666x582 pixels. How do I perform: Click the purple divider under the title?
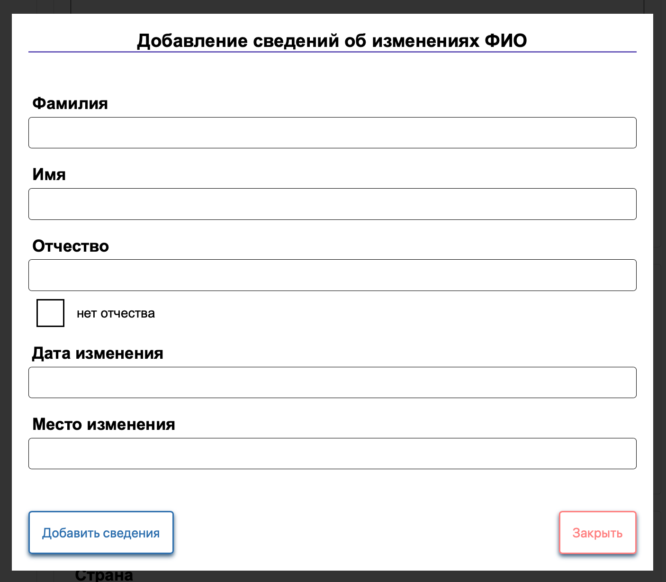pos(332,50)
